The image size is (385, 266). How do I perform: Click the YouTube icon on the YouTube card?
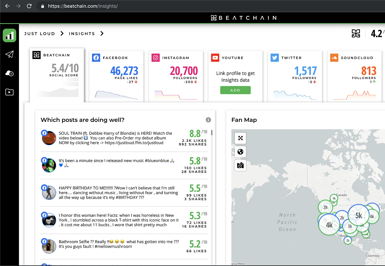215,58
